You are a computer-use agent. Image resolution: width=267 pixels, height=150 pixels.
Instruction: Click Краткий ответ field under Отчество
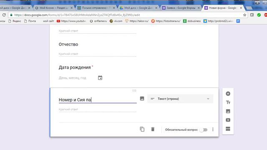(x=97, y=54)
